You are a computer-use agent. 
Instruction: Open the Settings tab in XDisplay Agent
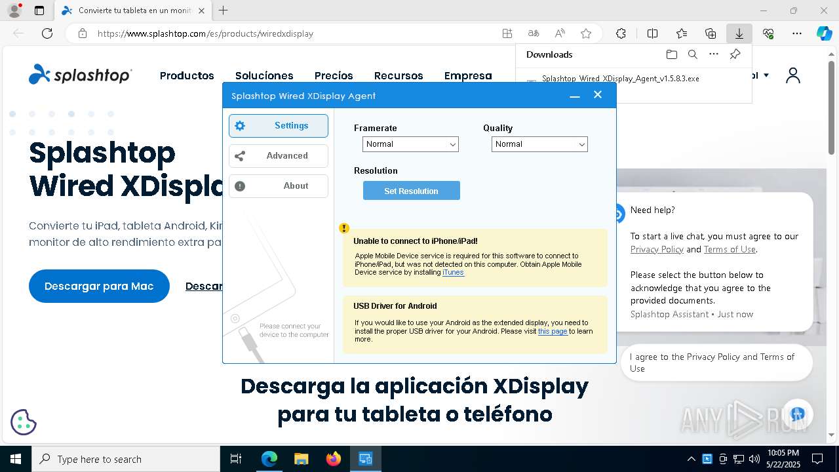279,126
